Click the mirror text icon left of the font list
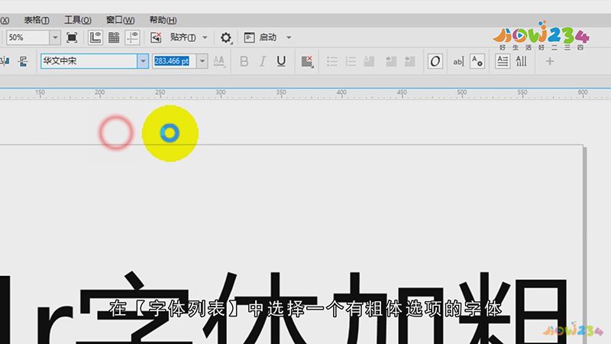 click(23, 61)
